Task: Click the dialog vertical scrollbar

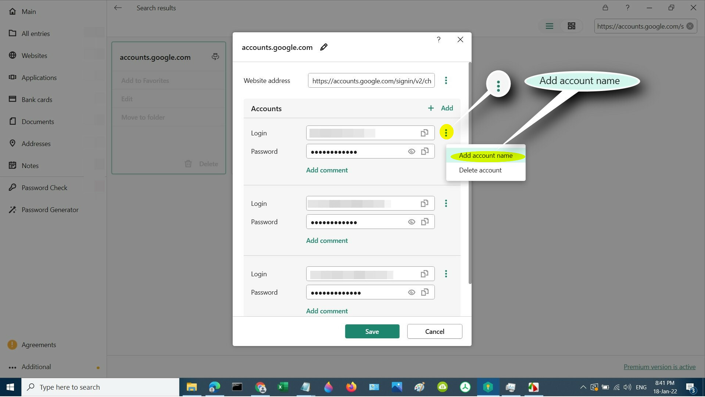Action: (x=470, y=172)
